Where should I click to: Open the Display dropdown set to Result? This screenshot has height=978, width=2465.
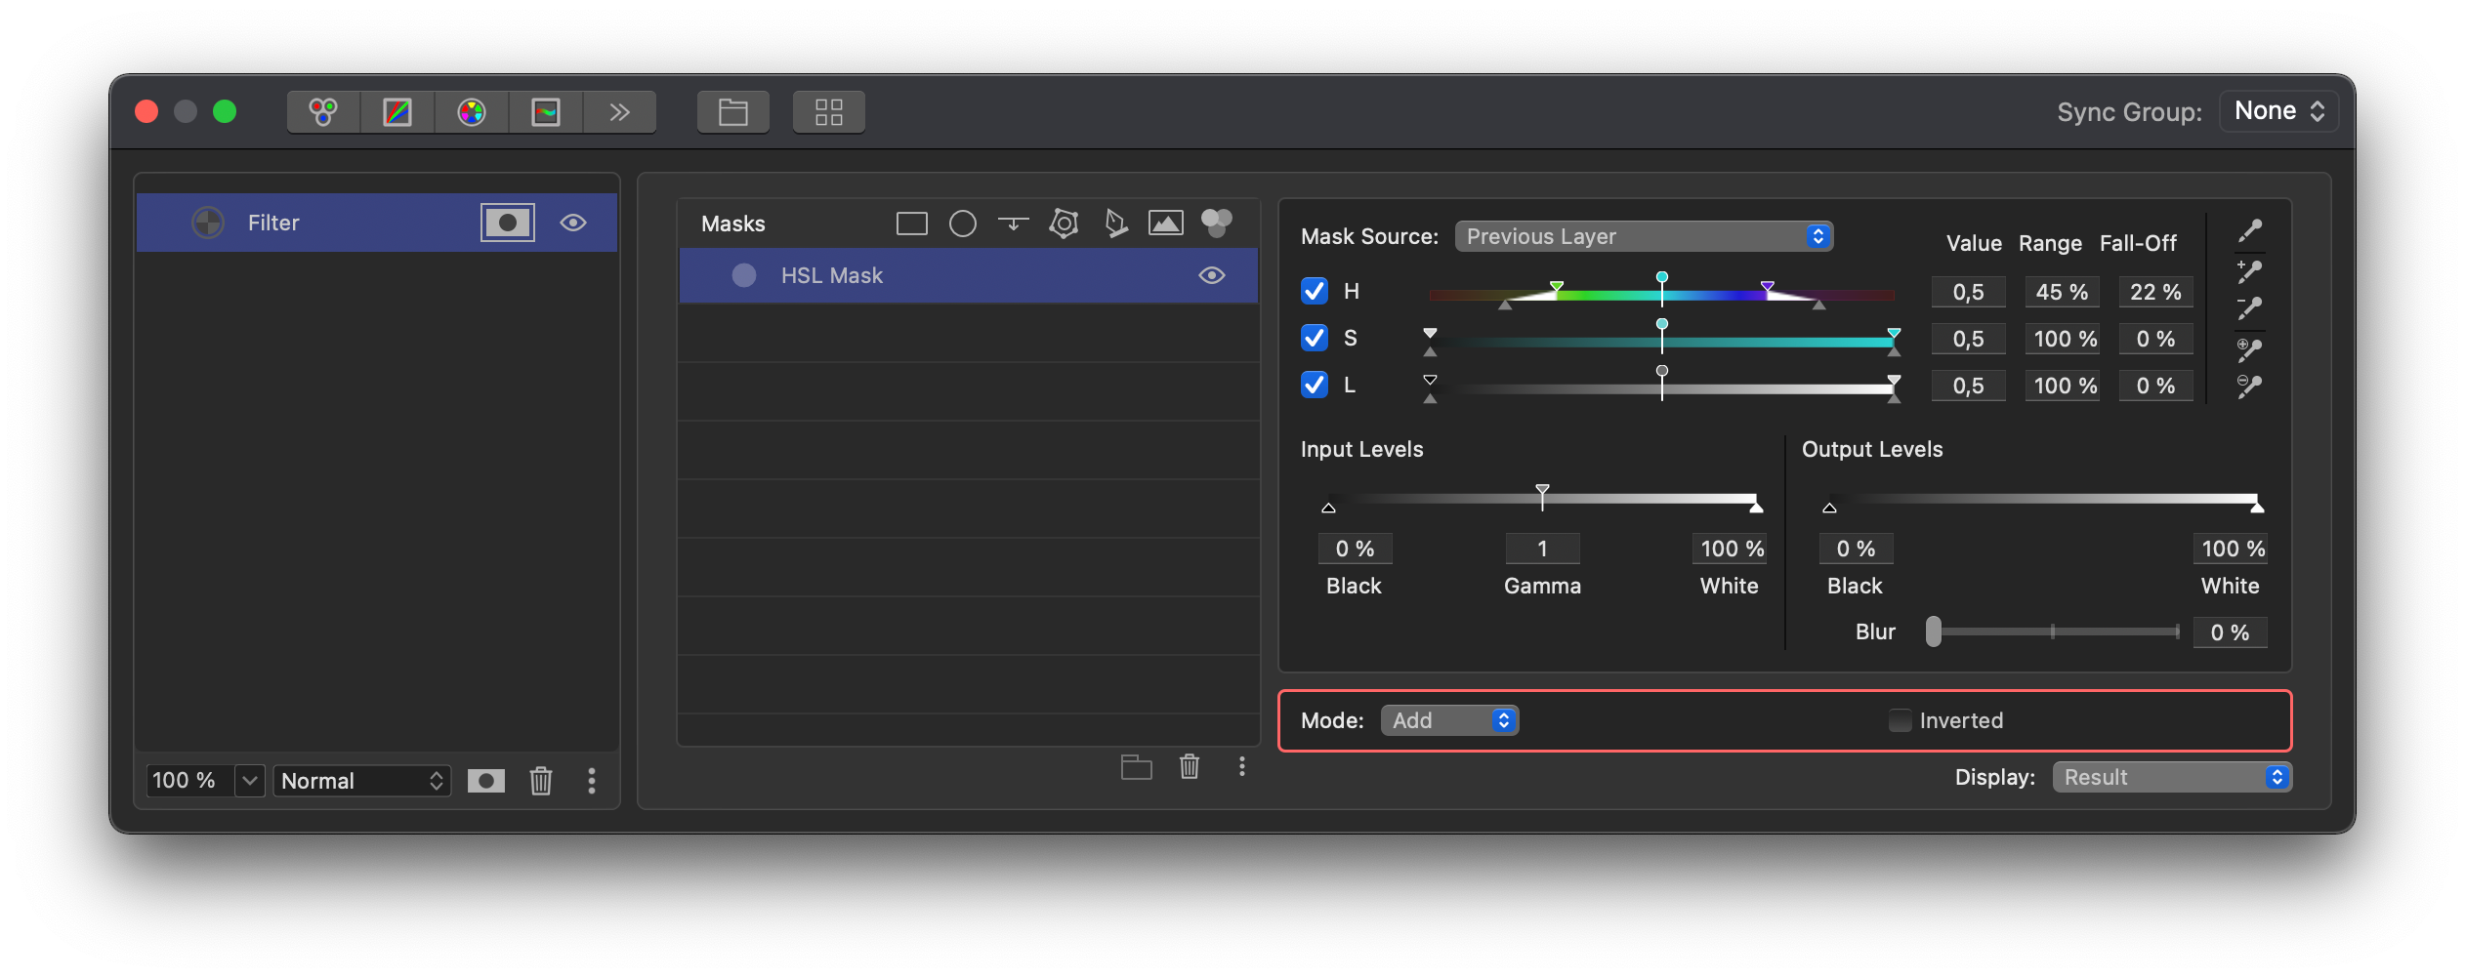2173,778
